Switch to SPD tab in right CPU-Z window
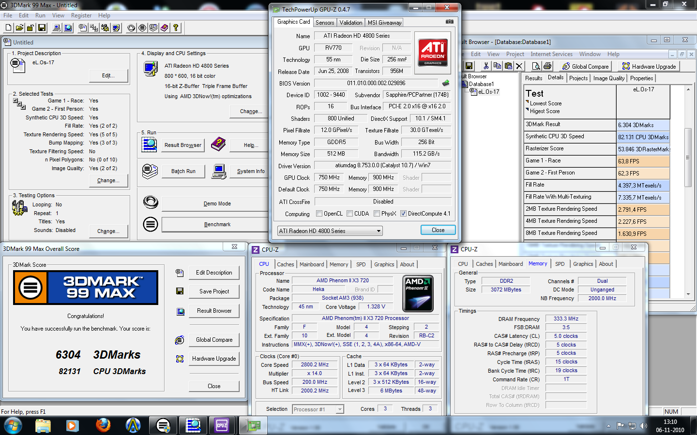Image resolution: width=697 pixels, height=435 pixels. [560, 264]
